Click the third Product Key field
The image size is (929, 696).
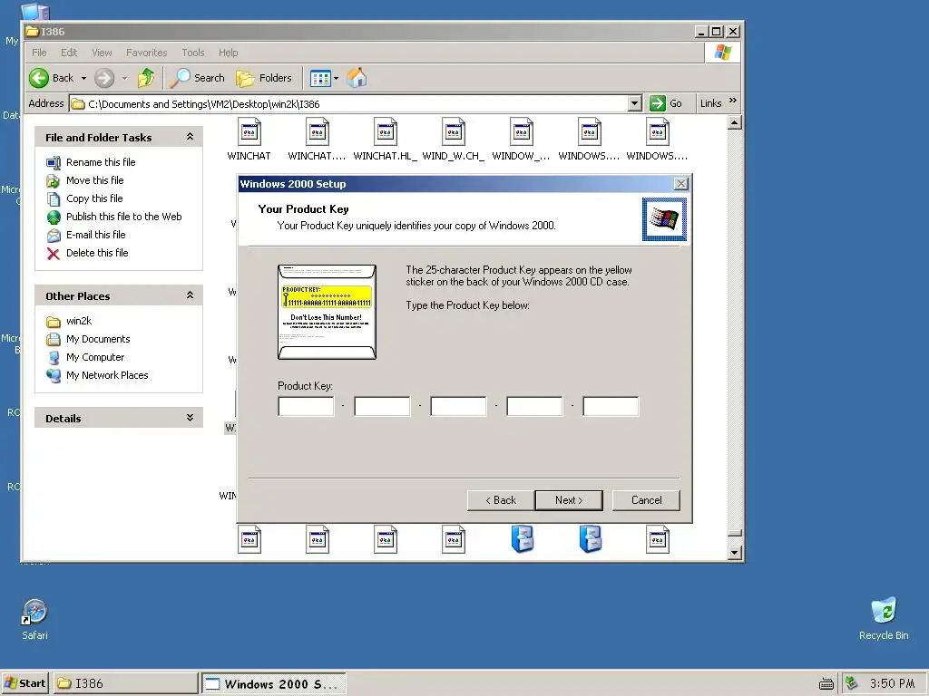[x=458, y=407]
